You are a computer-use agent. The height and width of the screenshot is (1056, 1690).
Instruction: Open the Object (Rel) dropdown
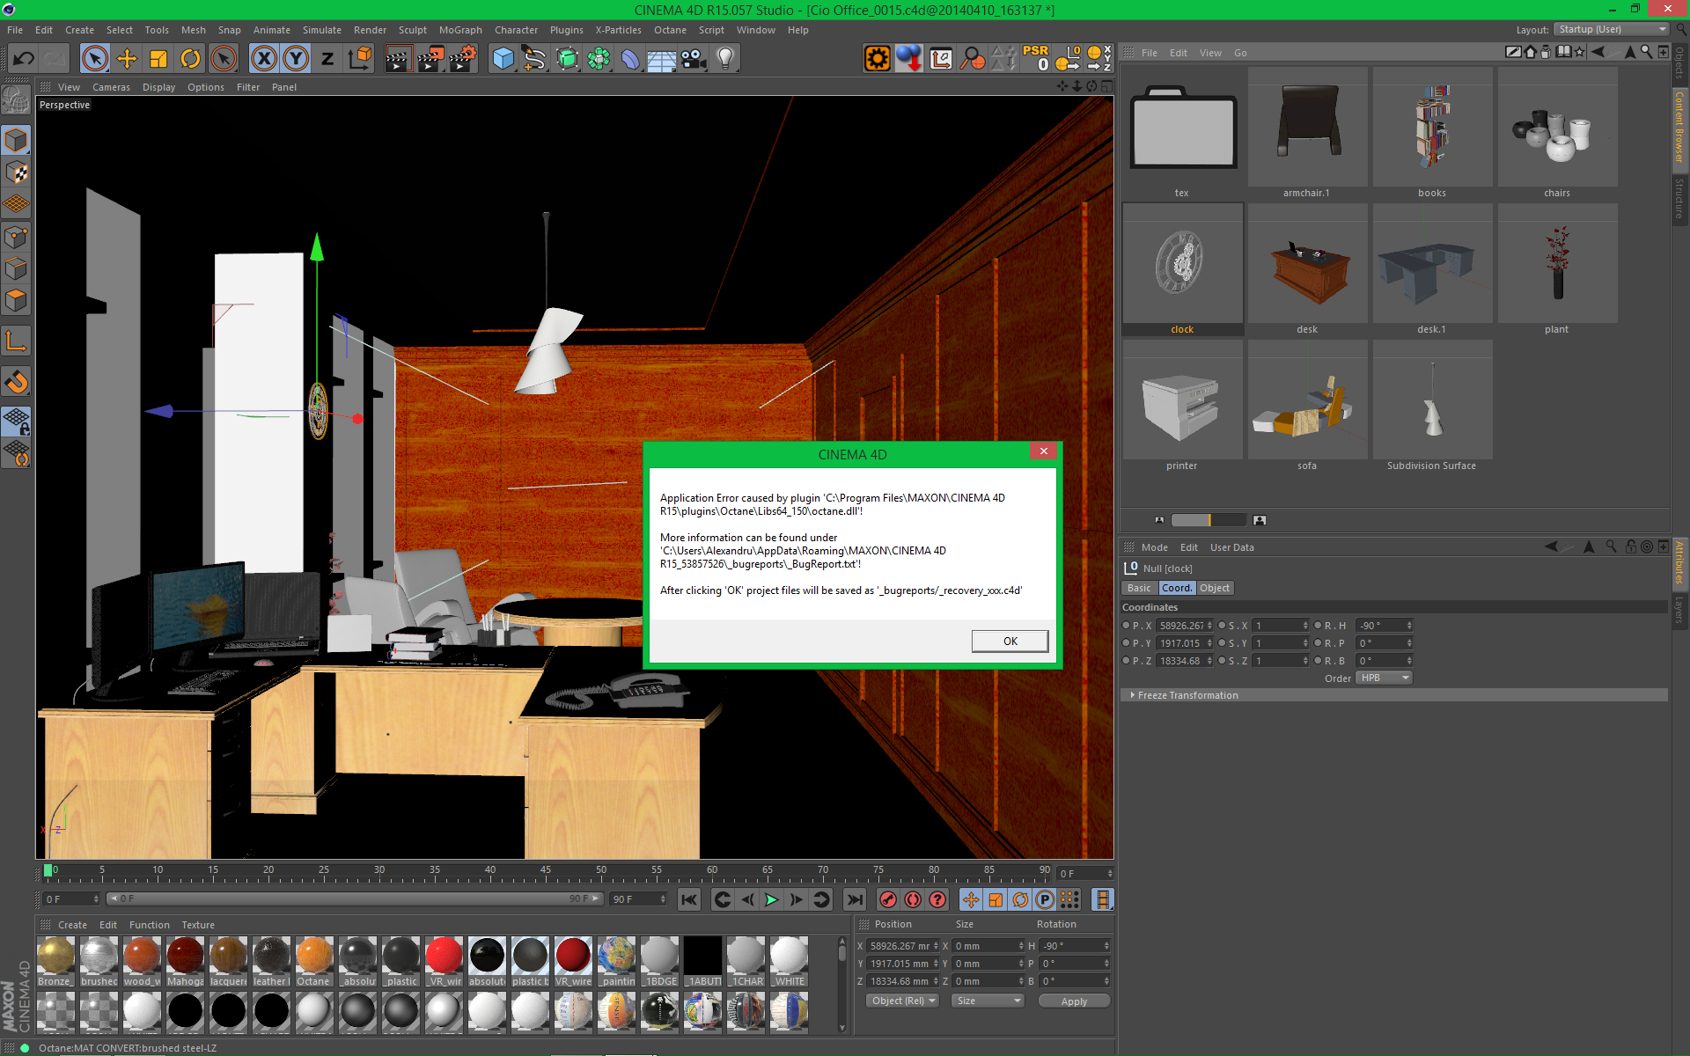902,1001
